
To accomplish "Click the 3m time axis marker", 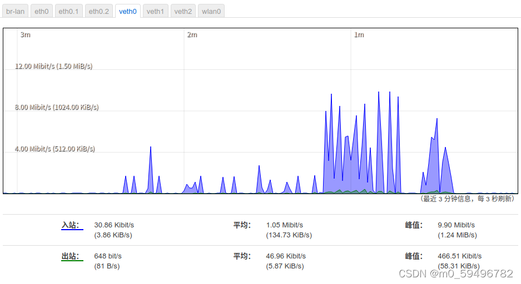I will click(x=25, y=34).
